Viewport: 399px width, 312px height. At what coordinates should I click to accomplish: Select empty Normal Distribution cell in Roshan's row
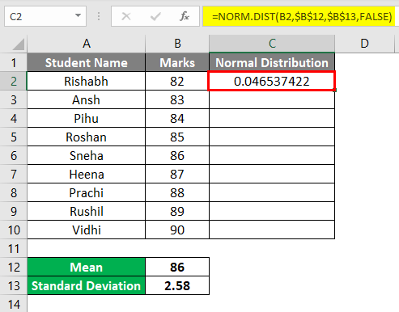click(272, 137)
